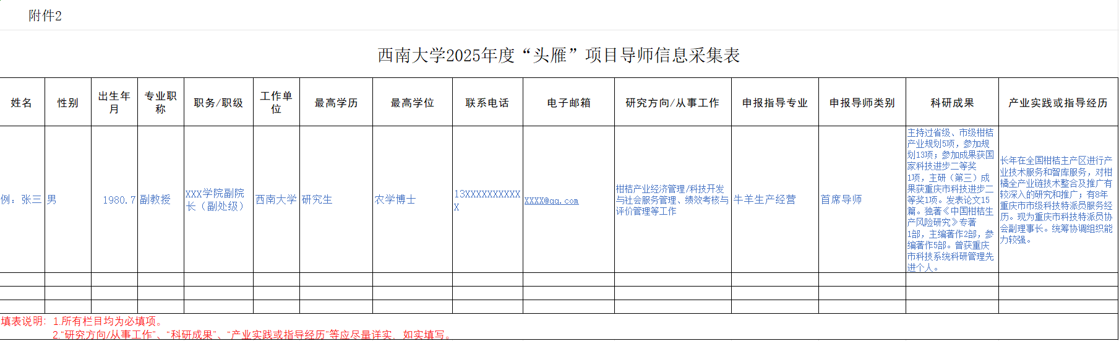Select the 专业职称 header cell
The height and width of the screenshot is (341, 1119).
pyautogui.click(x=161, y=103)
